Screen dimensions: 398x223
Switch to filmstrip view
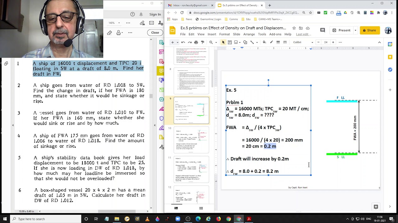176,208
